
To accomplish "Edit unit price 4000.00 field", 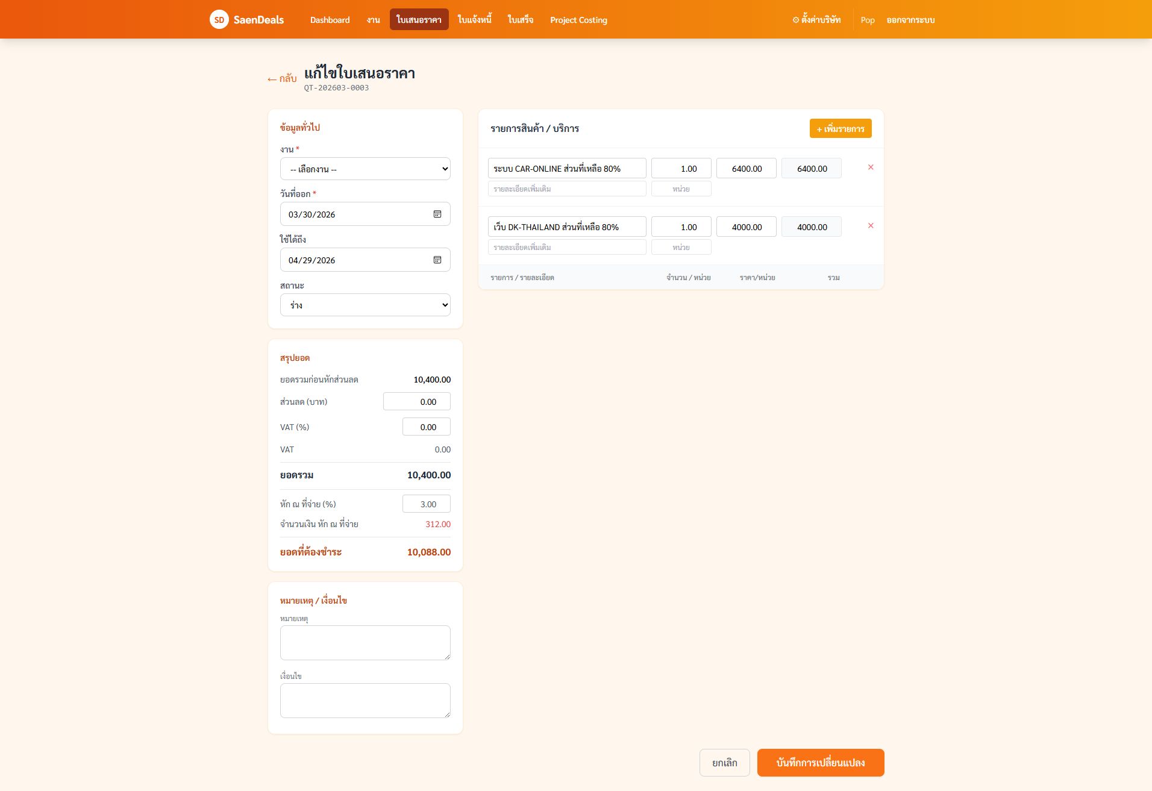I will [x=747, y=227].
